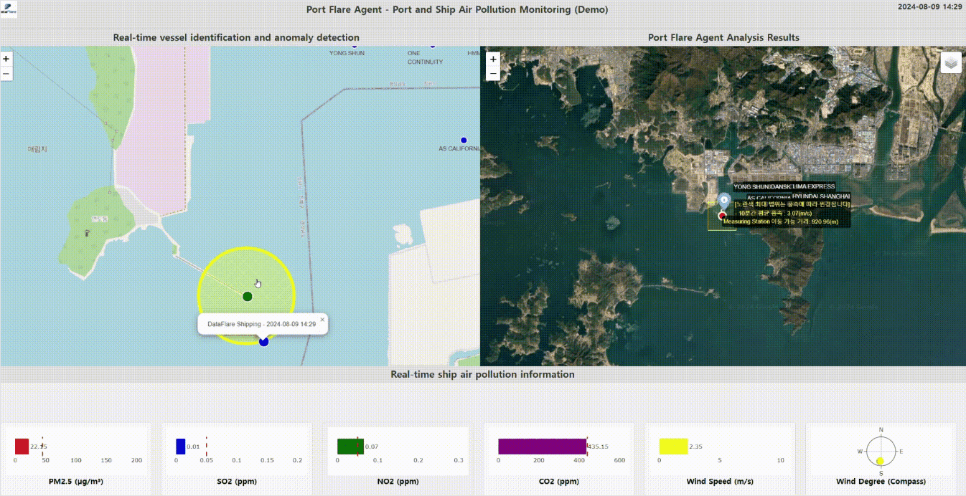Close the DataFlare Shipping popup
The height and width of the screenshot is (496, 966).
coord(322,319)
